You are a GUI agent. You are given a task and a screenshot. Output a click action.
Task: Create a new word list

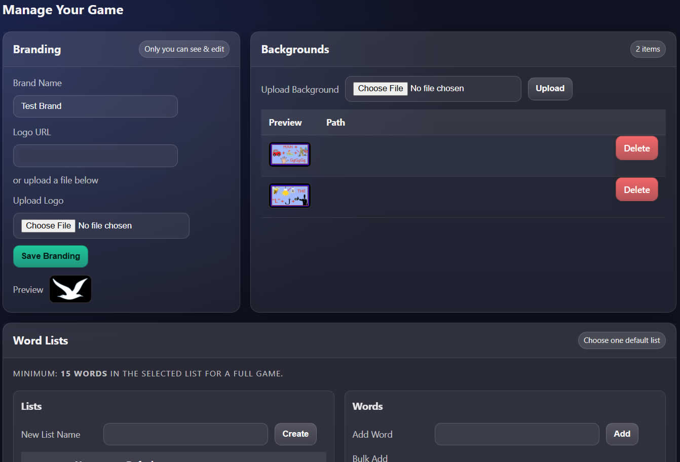pyautogui.click(x=295, y=434)
